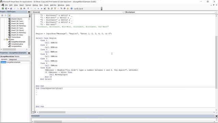
Task: Click the Paste toolbar icon
Action: 21,9
